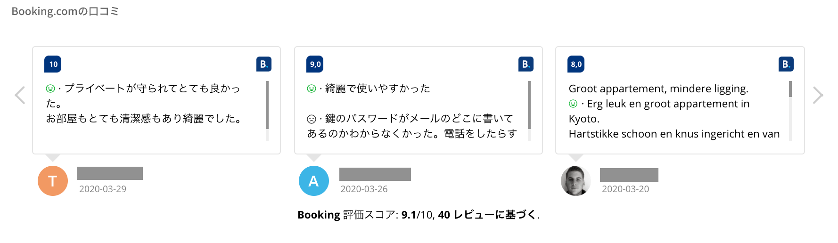Click the score 10 rating badge

(x=53, y=64)
